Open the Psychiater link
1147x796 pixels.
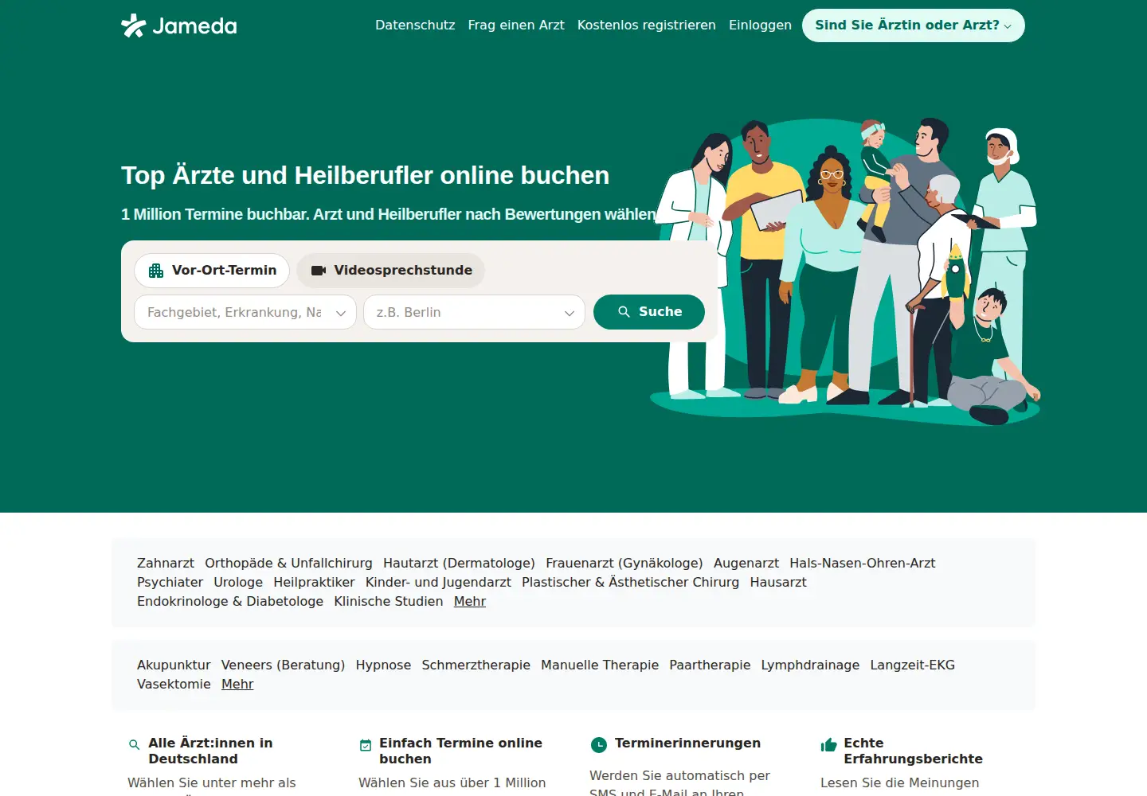(170, 582)
